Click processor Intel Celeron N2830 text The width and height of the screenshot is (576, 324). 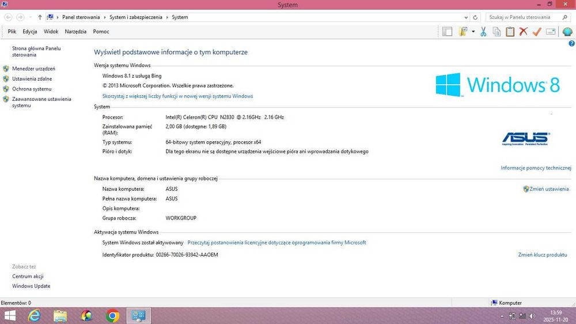[x=225, y=117]
